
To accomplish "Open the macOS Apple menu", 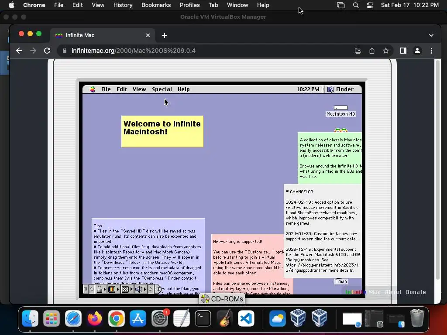I will [11, 5].
